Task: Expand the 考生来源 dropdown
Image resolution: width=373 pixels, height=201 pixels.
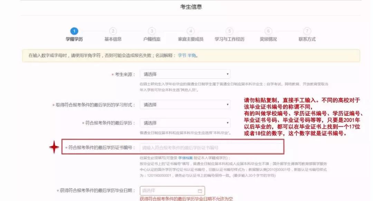Action: coord(185,74)
